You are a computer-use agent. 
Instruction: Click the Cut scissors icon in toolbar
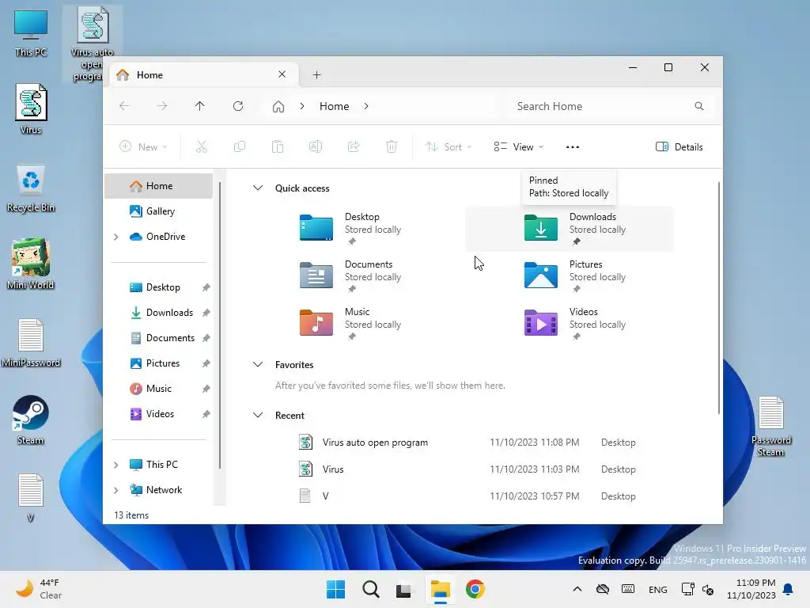pyautogui.click(x=202, y=146)
